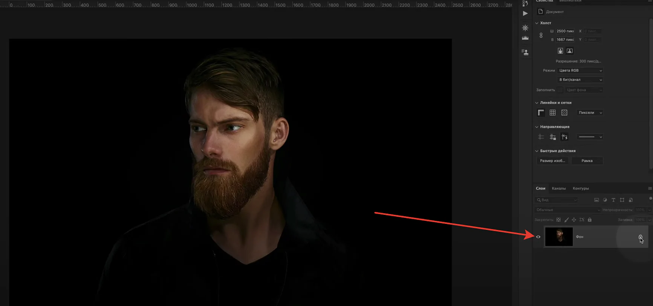Screen dimensions: 653x306
Task: Open the Navigator ship-wheel panel icon
Action: 525,28
